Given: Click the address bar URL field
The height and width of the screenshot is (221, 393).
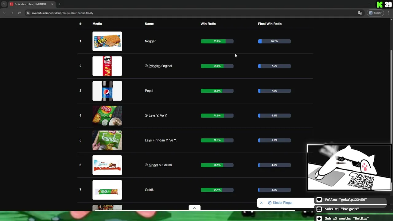Looking at the screenshot, I should click(190, 13).
